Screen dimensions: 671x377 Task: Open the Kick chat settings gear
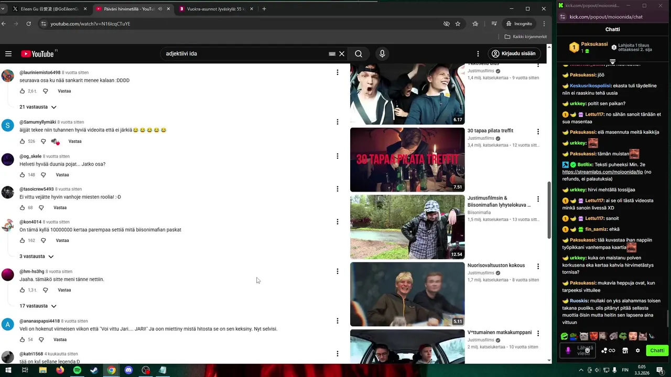pyautogui.click(x=638, y=351)
